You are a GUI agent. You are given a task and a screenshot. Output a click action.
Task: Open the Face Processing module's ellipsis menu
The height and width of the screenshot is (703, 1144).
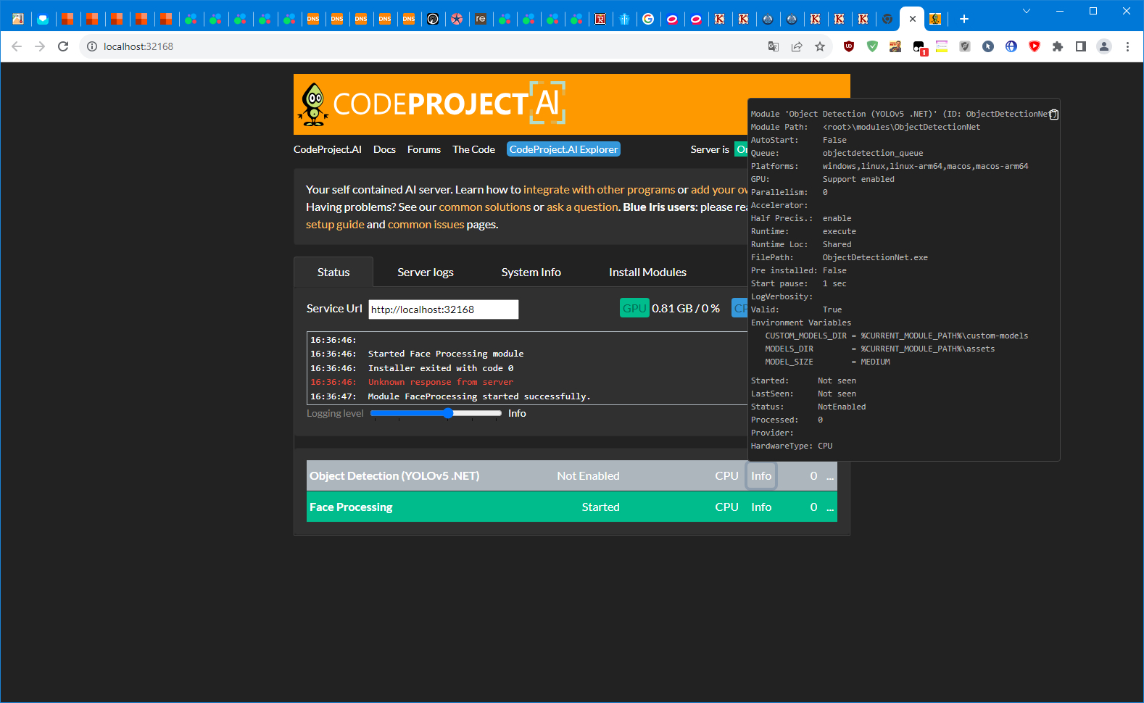830,507
